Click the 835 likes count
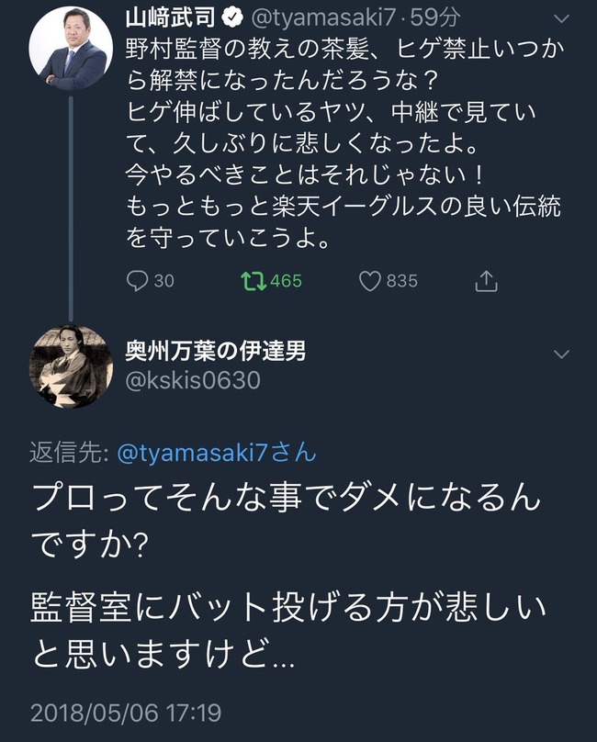 [402, 281]
